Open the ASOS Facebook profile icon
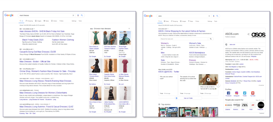273x122 pixels. click(x=228, y=93)
